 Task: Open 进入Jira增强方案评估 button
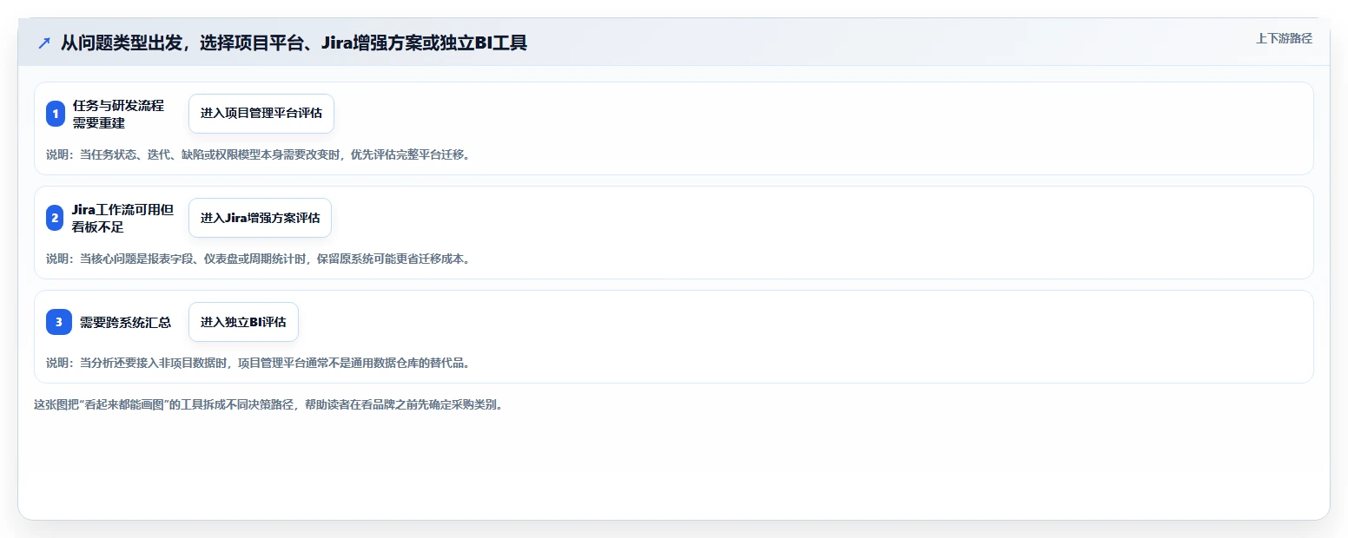tap(260, 218)
